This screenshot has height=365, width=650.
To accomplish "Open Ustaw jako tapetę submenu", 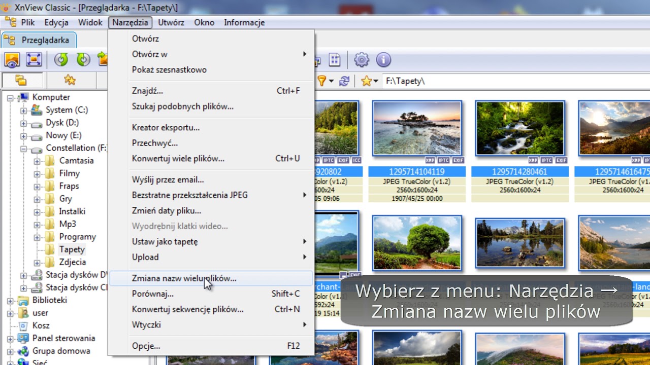I will pos(211,241).
